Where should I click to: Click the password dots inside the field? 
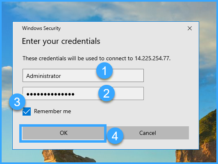(x=50, y=94)
